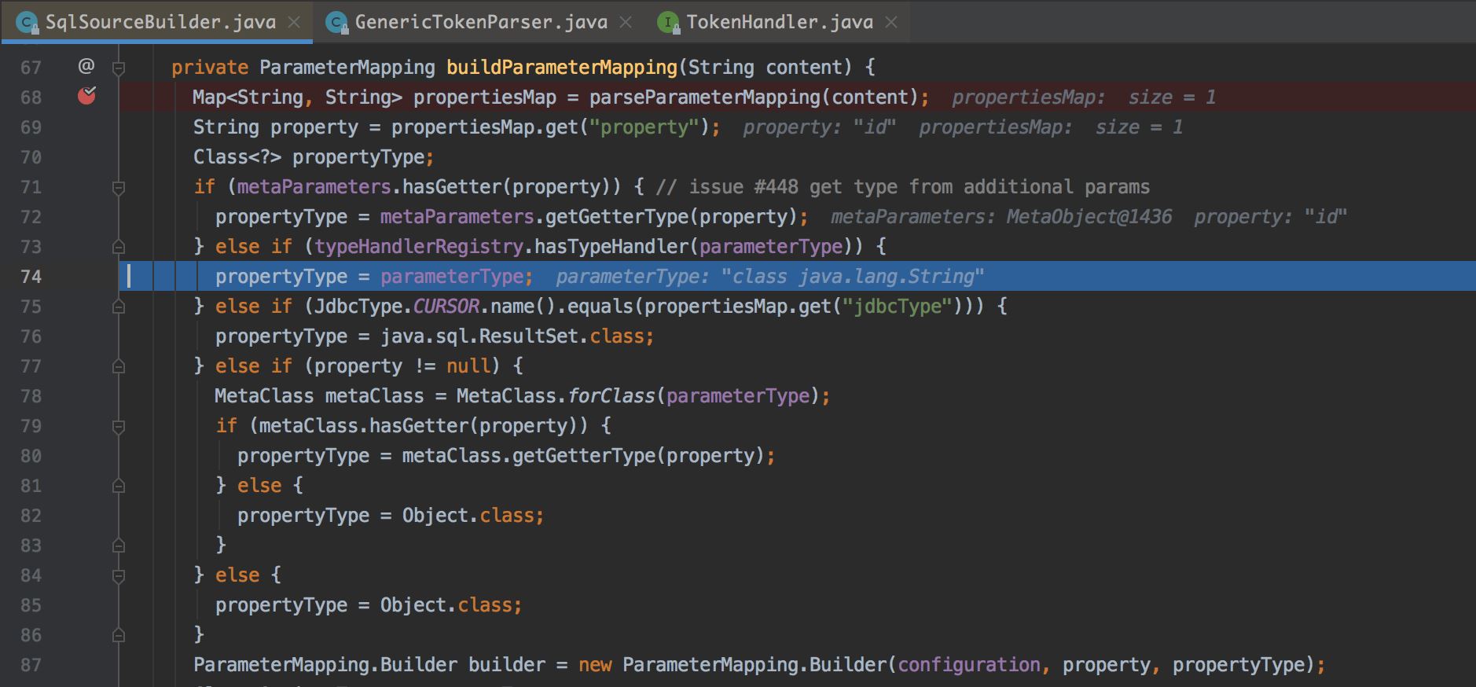Click the interface icon on TokenHandler.java tab

pos(669,23)
